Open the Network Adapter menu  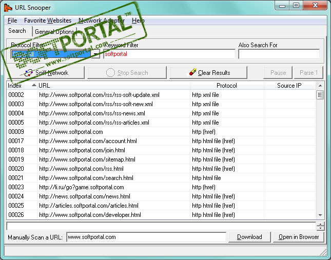102,21
